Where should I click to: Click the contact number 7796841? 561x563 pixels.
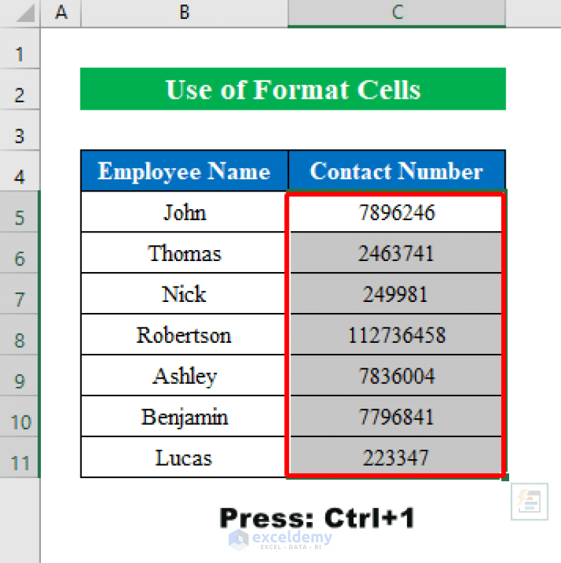click(397, 417)
